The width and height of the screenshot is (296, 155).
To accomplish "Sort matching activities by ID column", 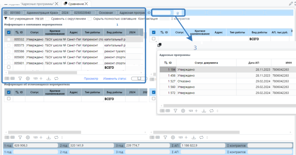I will point(19,33).
